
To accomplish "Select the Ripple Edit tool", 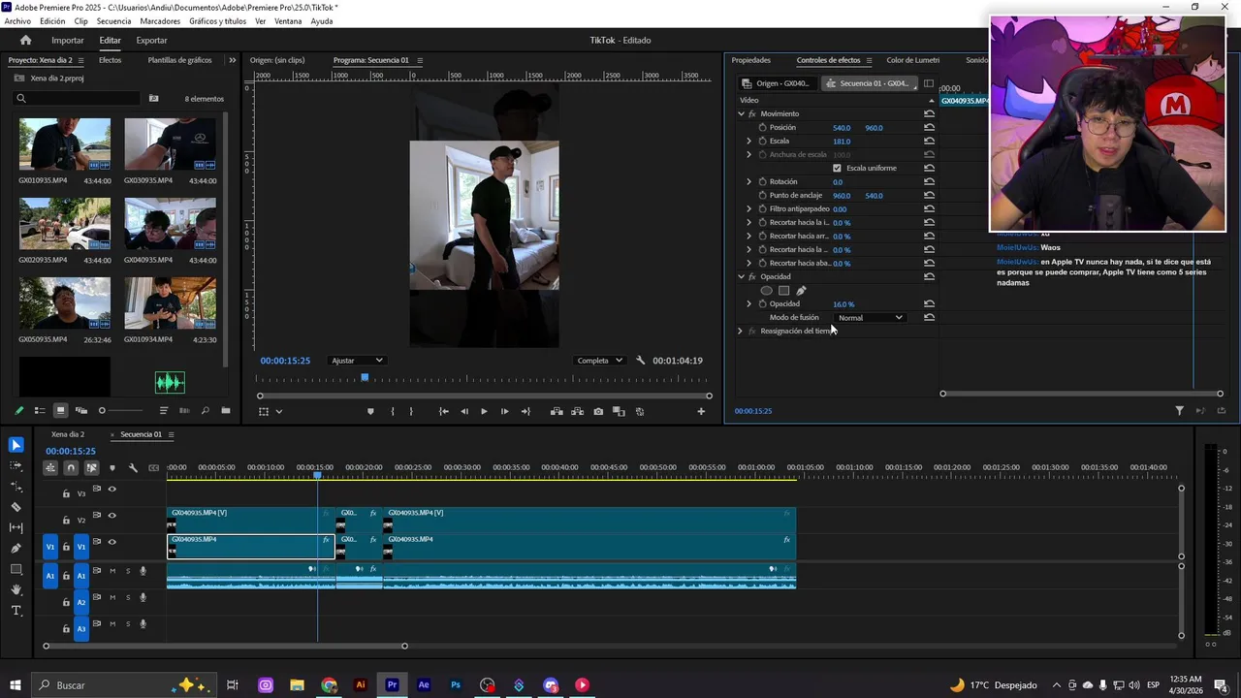I will pos(16,486).
